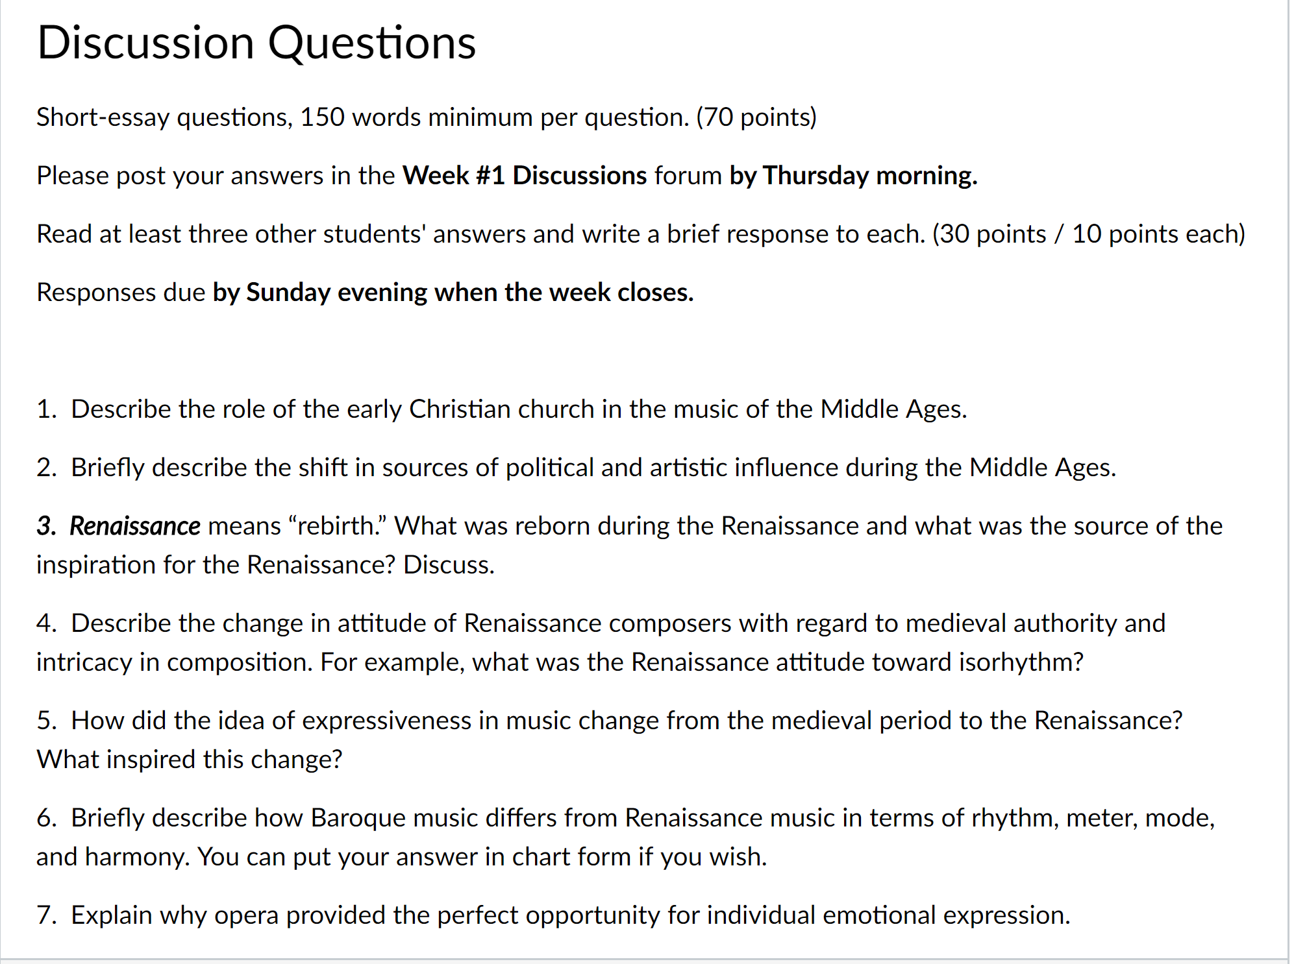
Task: Select question 1 about early Christian church
Action: pyautogui.click(x=502, y=409)
